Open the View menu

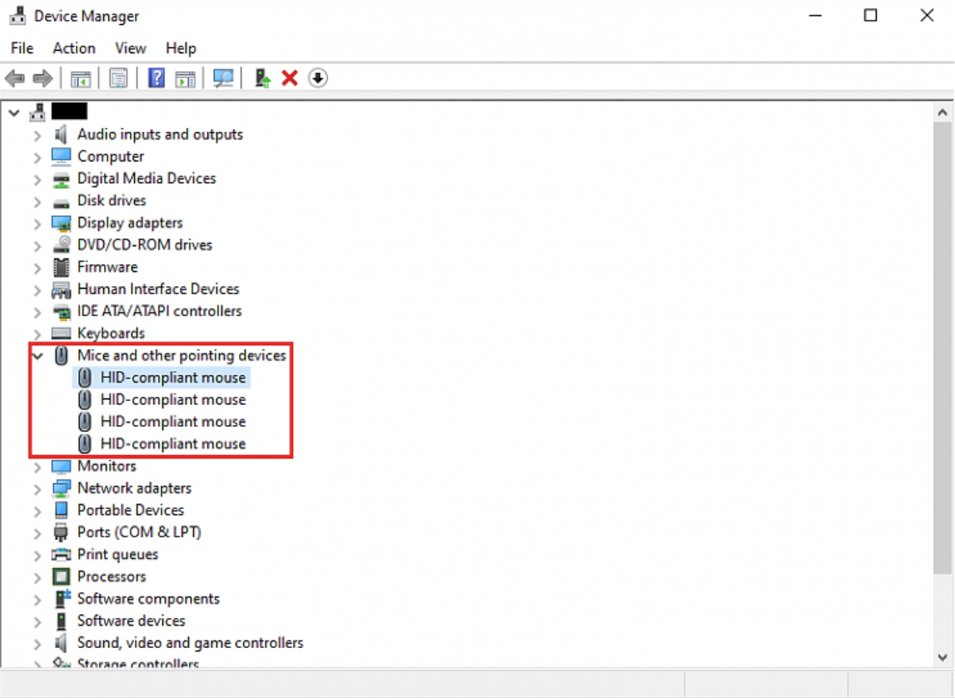tap(131, 48)
